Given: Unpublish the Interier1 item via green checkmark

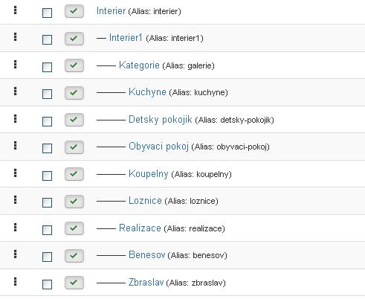Looking at the screenshot, I should click(74, 39).
